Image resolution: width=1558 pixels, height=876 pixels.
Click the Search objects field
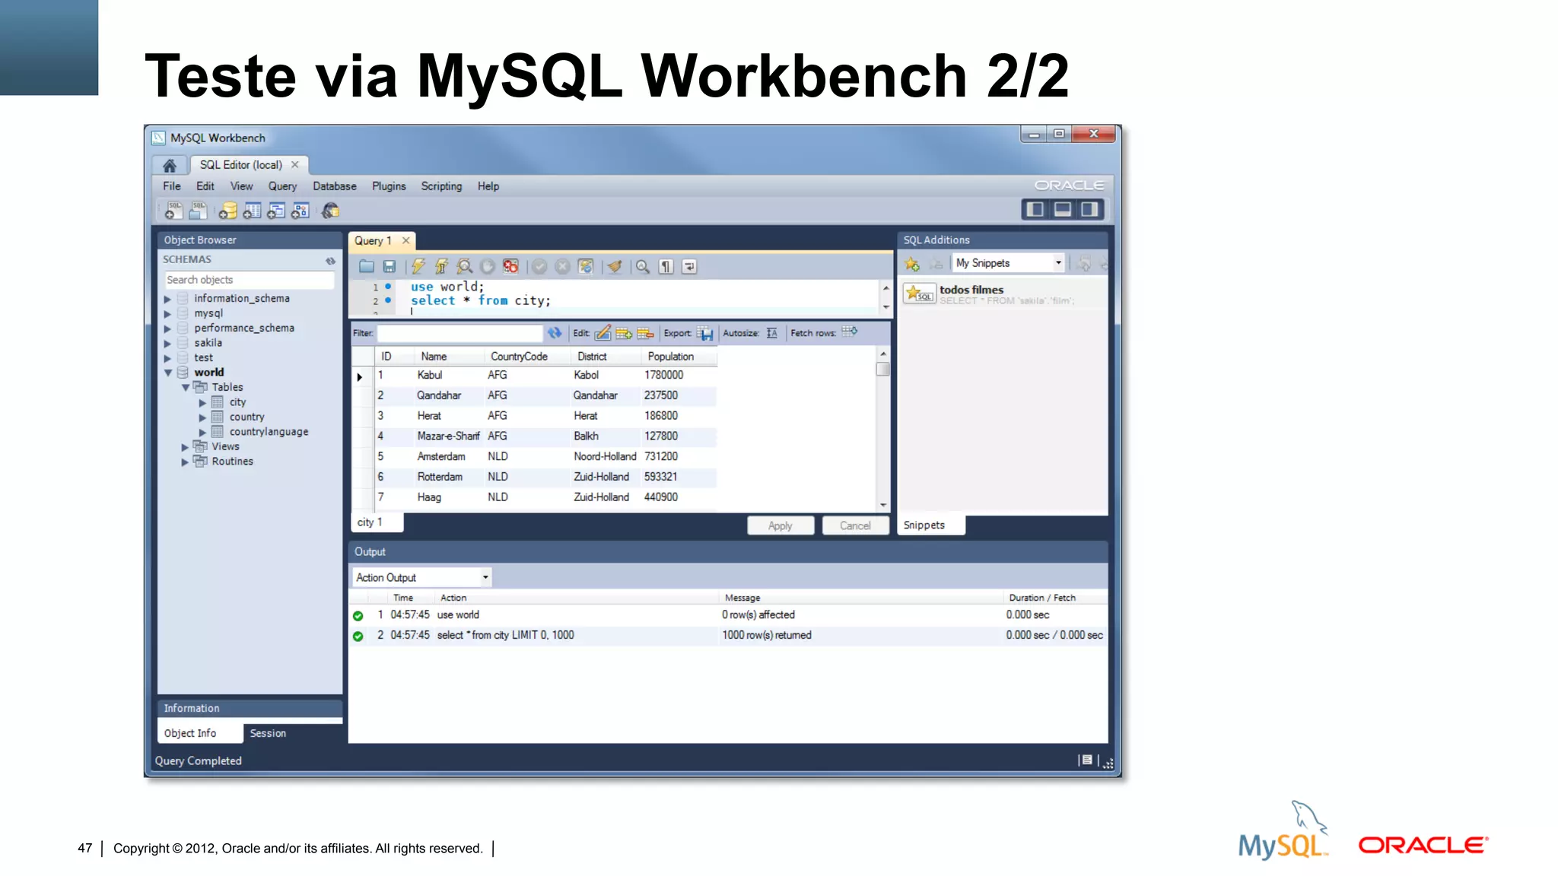[250, 281]
